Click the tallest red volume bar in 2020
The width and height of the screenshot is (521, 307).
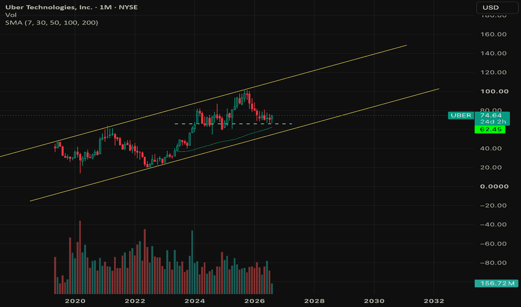pyautogui.click(x=80, y=257)
